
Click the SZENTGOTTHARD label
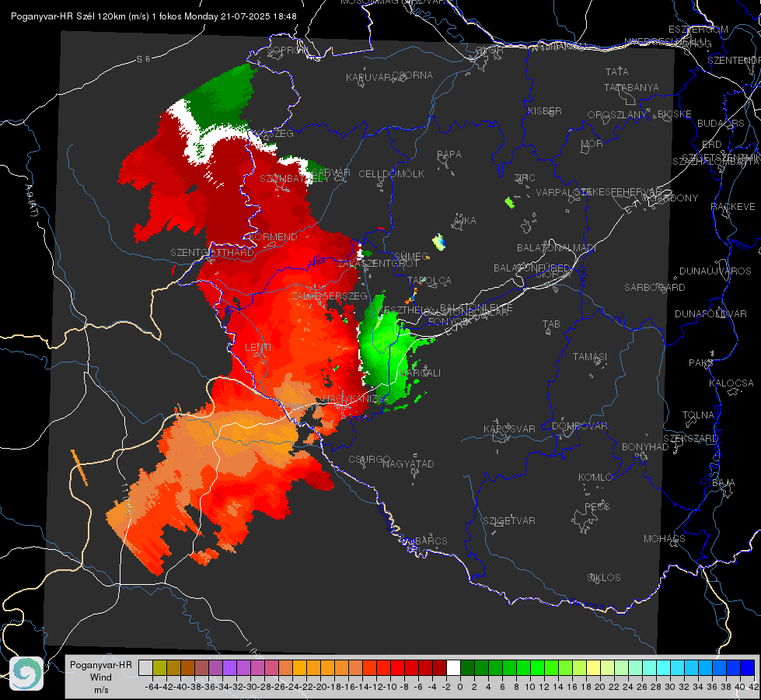pos(212,253)
